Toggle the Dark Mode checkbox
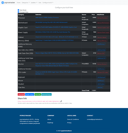 [x=18, y=10]
